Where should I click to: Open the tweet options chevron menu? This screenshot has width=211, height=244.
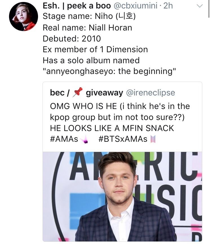click(x=199, y=6)
